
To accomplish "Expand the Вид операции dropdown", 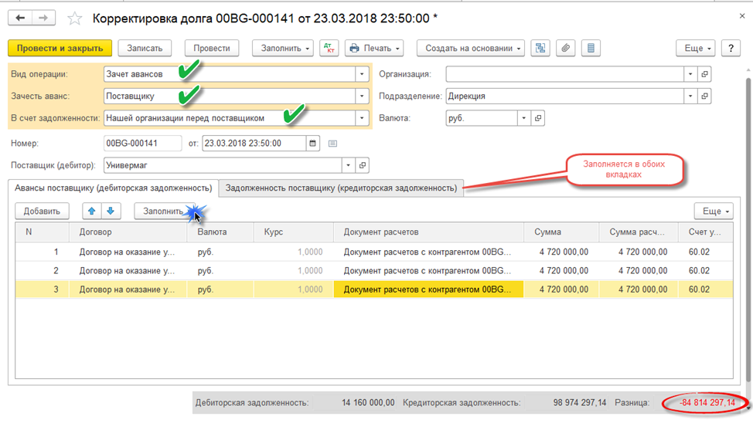I will tap(361, 74).
